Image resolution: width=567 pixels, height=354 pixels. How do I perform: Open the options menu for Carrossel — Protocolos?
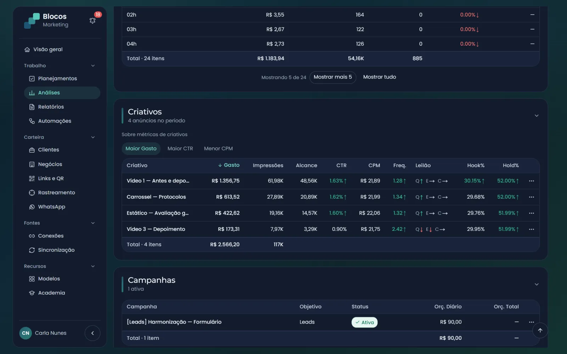pos(531,197)
